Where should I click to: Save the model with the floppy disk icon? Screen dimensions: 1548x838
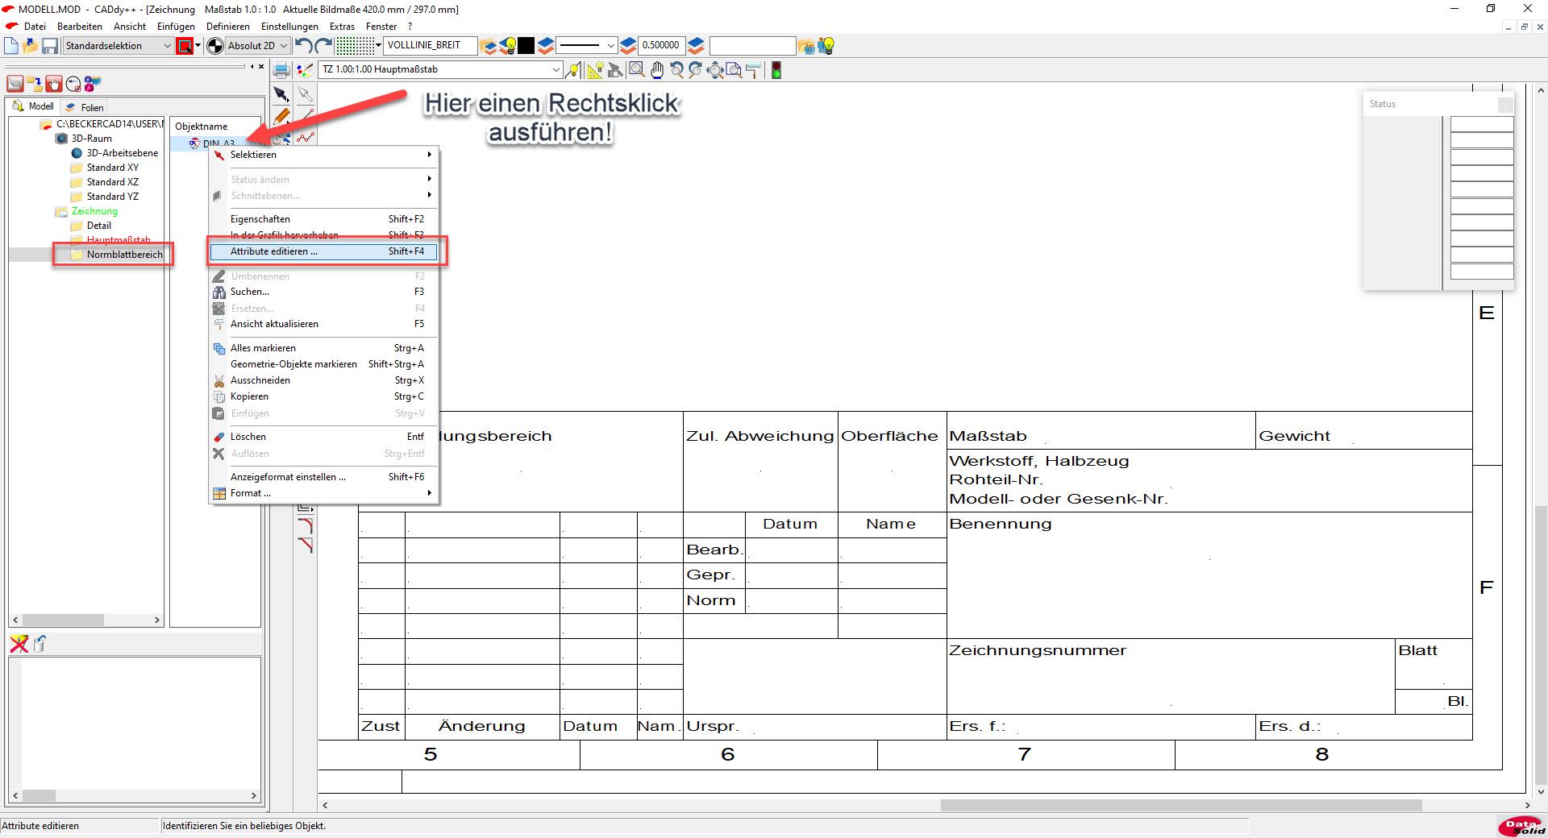coord(50,46)
